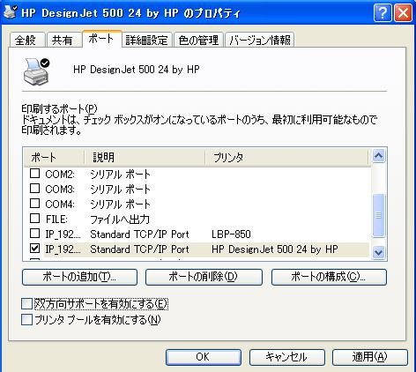Click the 適用(A) button

click(370, 357)
